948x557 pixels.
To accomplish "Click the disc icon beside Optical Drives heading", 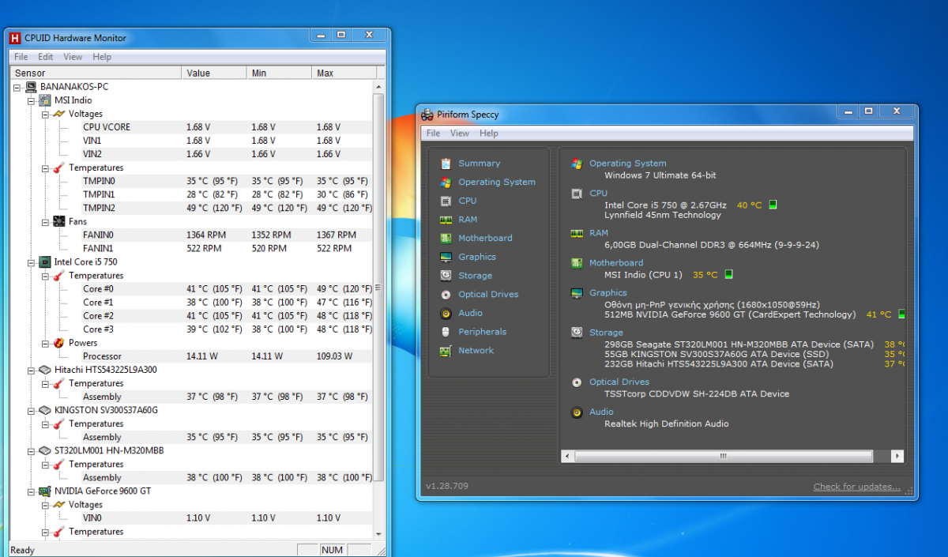I will 577,382.
